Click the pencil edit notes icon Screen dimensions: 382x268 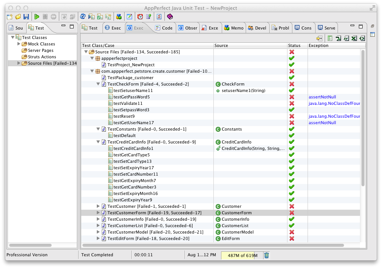(129, 17)
